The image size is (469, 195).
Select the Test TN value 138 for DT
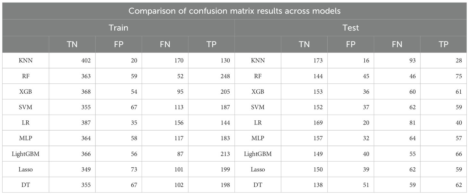coord(318,185)
